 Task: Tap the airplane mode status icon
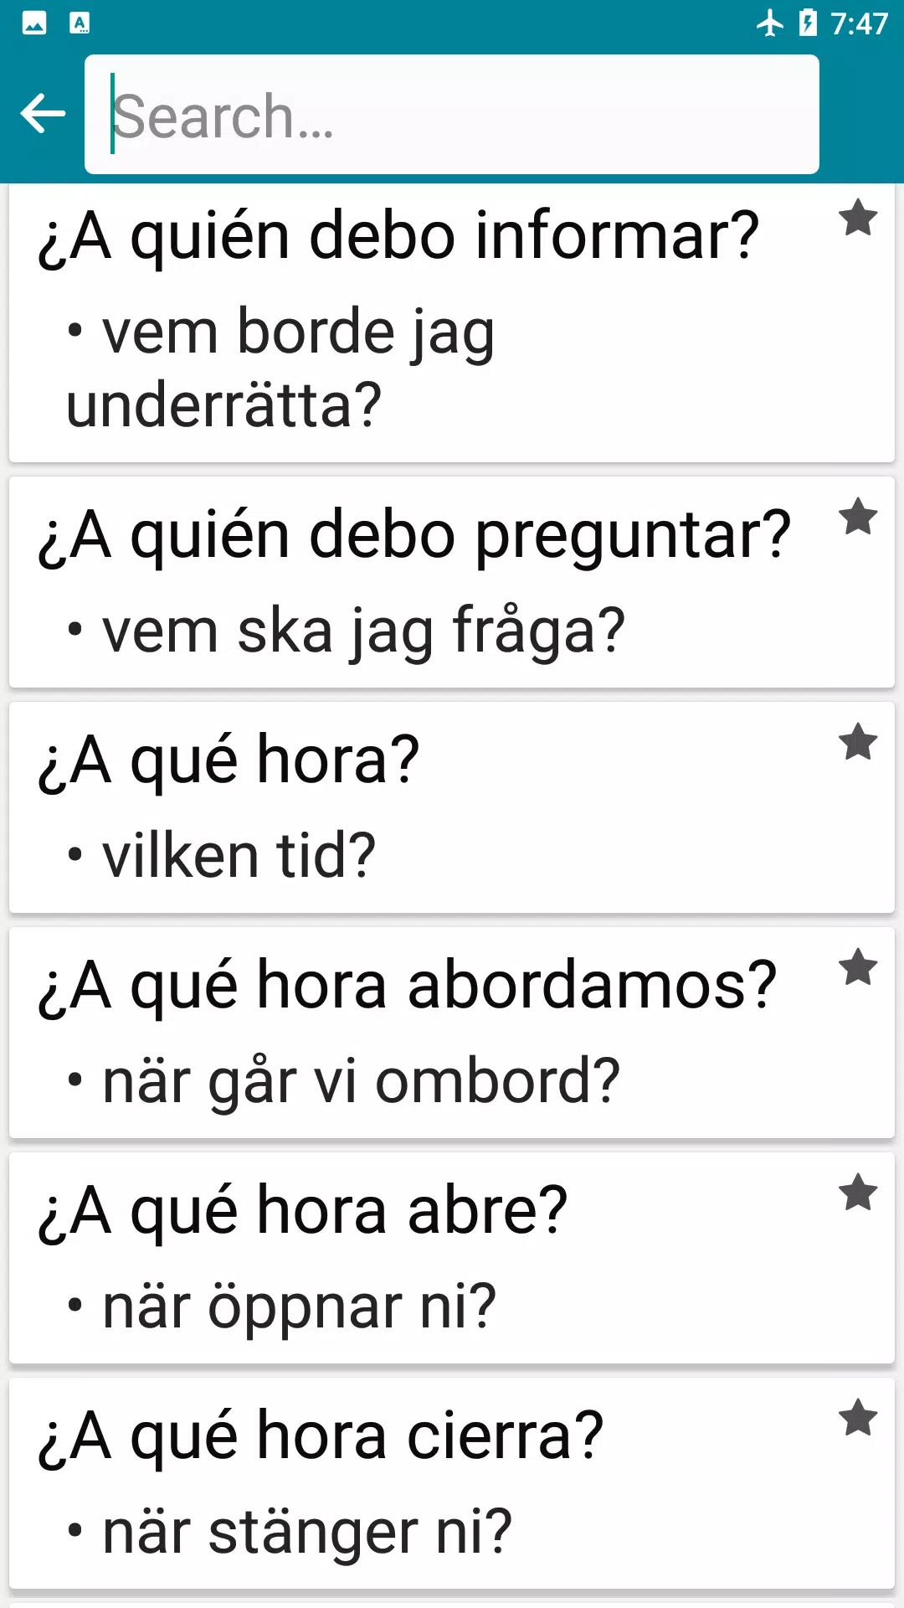tap(769, 23)
